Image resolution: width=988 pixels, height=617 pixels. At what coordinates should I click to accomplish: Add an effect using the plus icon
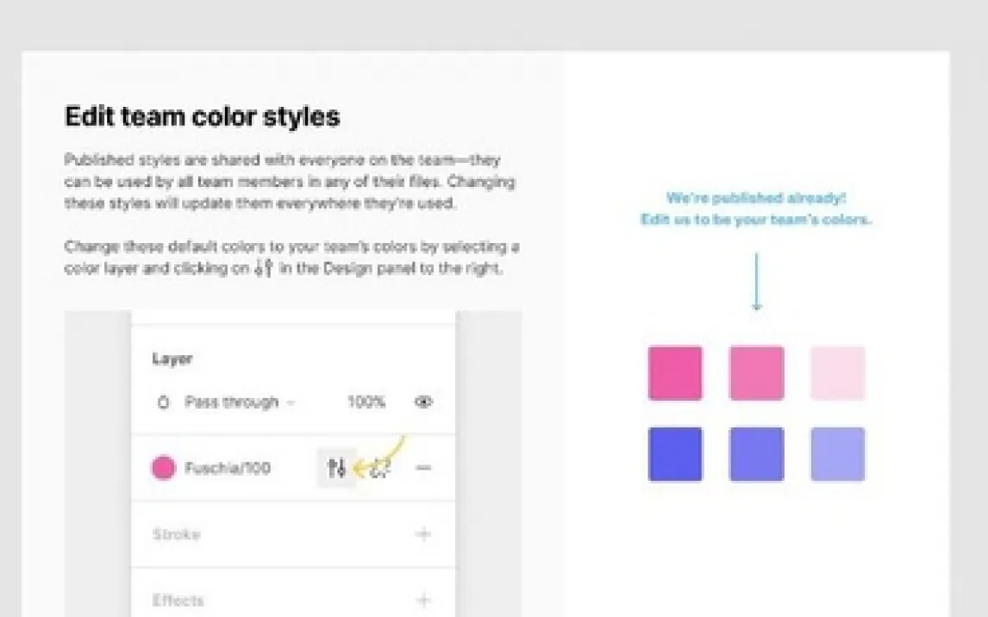423,600
